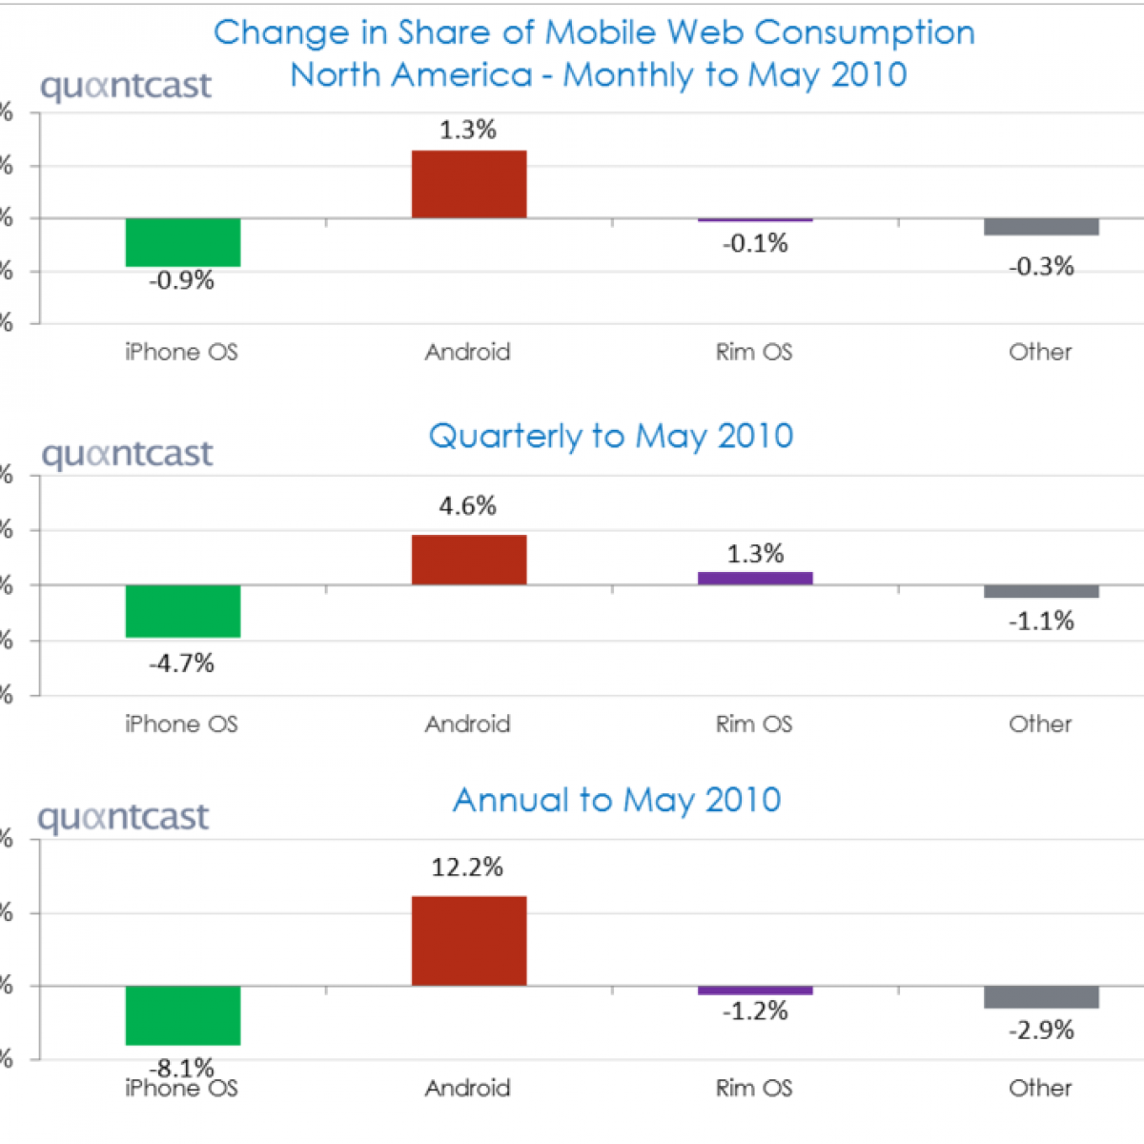
Task: Select the 4.6% data label
Action: point(467,505)
